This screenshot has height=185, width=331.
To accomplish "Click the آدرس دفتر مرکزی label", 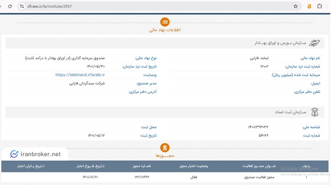I will (x=142, y=92).
